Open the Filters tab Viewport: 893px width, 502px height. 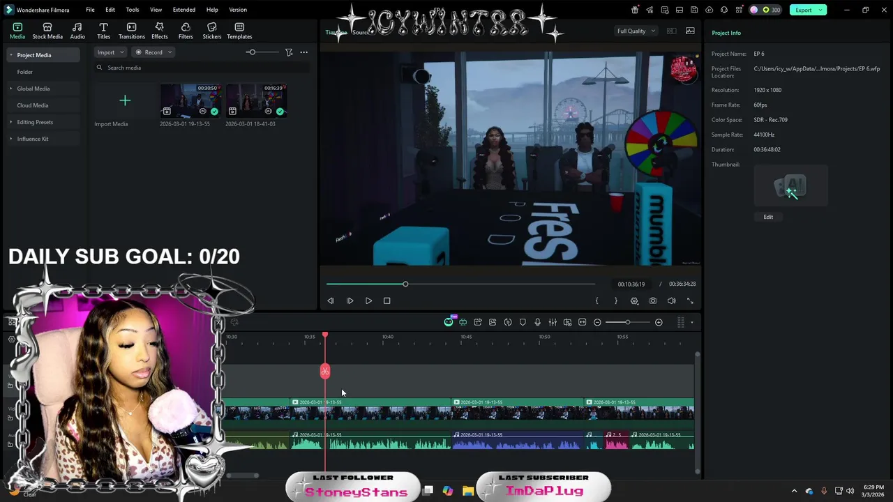click(x=186, y=31)
